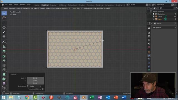Open the Object Data mesh tab
Screen dimensions: 178x100
coord(149,70)
